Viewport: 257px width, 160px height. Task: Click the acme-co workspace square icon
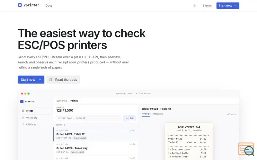point(22,101)
